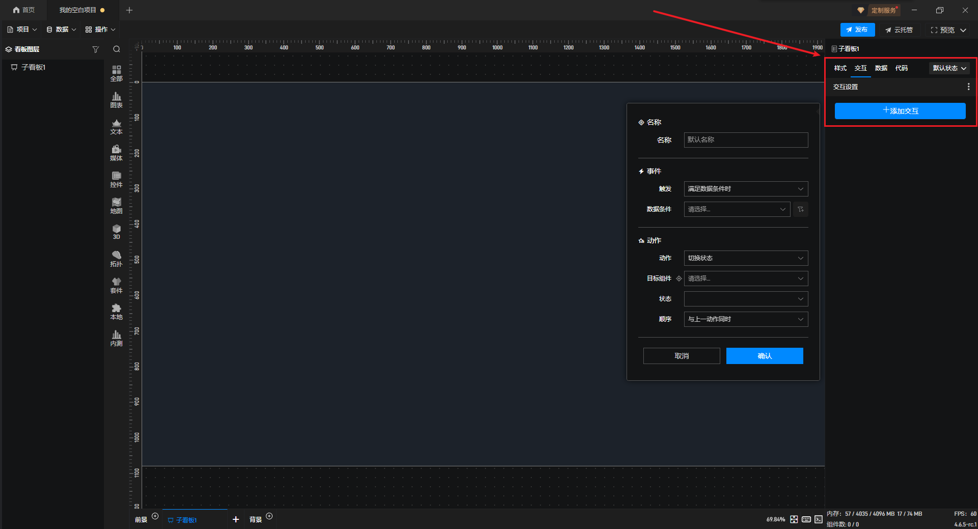Click the add data condition filter icon
The image size is (978, 529).
click(801, 209)
